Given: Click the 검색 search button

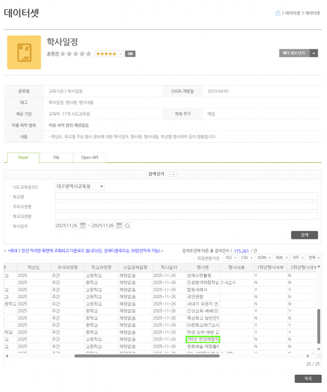Looking at the screenshot, I should [x=304, y=235].
